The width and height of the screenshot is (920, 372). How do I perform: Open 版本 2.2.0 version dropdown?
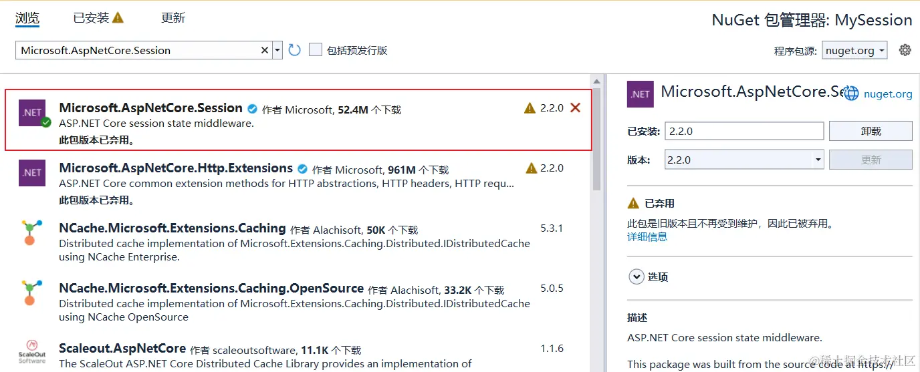click(x=744, y=160)
